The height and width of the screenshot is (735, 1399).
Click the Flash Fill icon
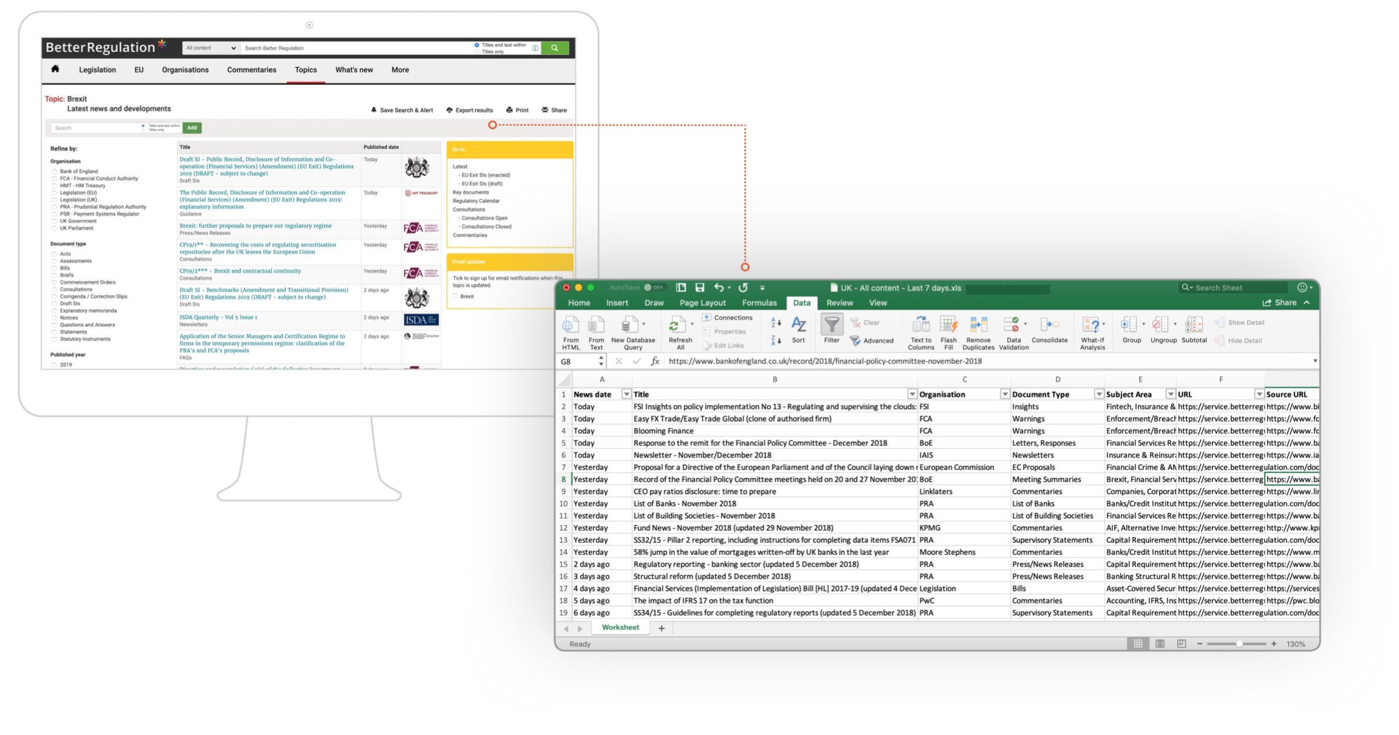948,325
